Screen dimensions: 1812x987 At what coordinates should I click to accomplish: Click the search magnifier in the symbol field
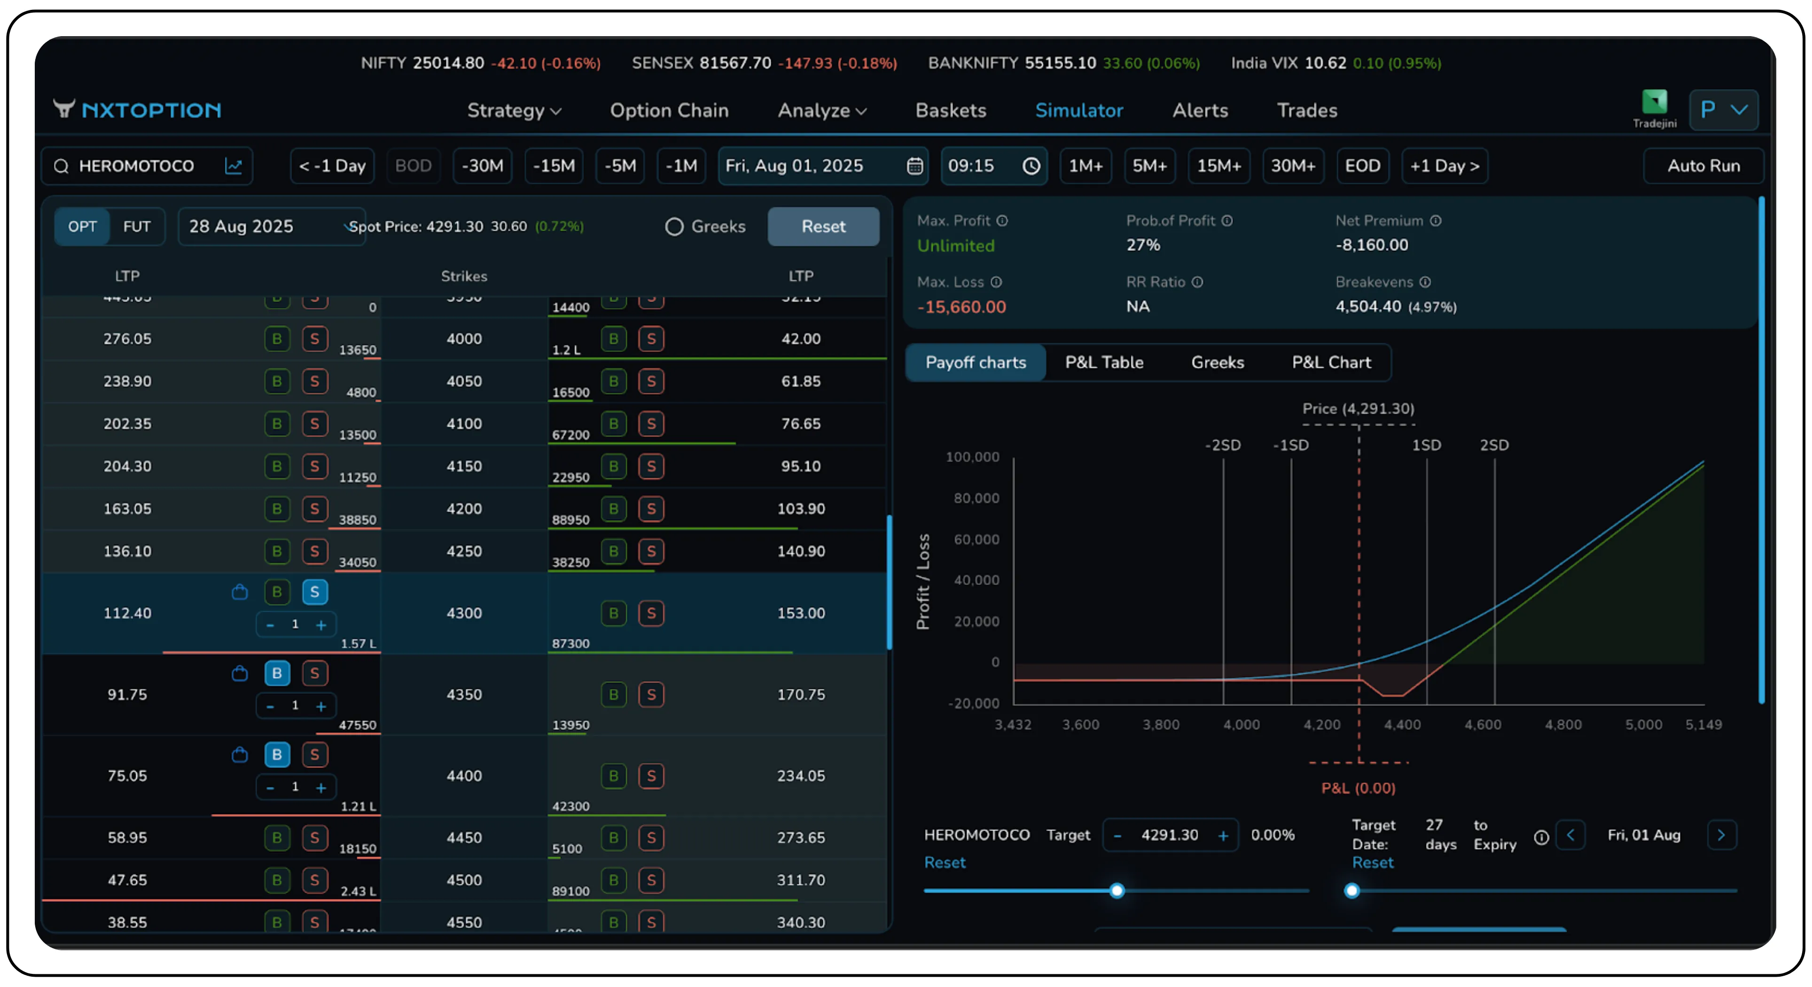62,166
